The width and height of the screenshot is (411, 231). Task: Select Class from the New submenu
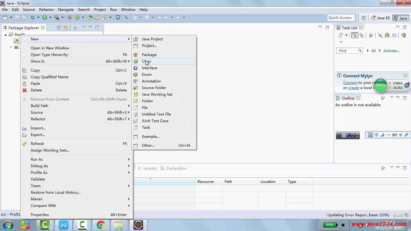pos(164,61)
